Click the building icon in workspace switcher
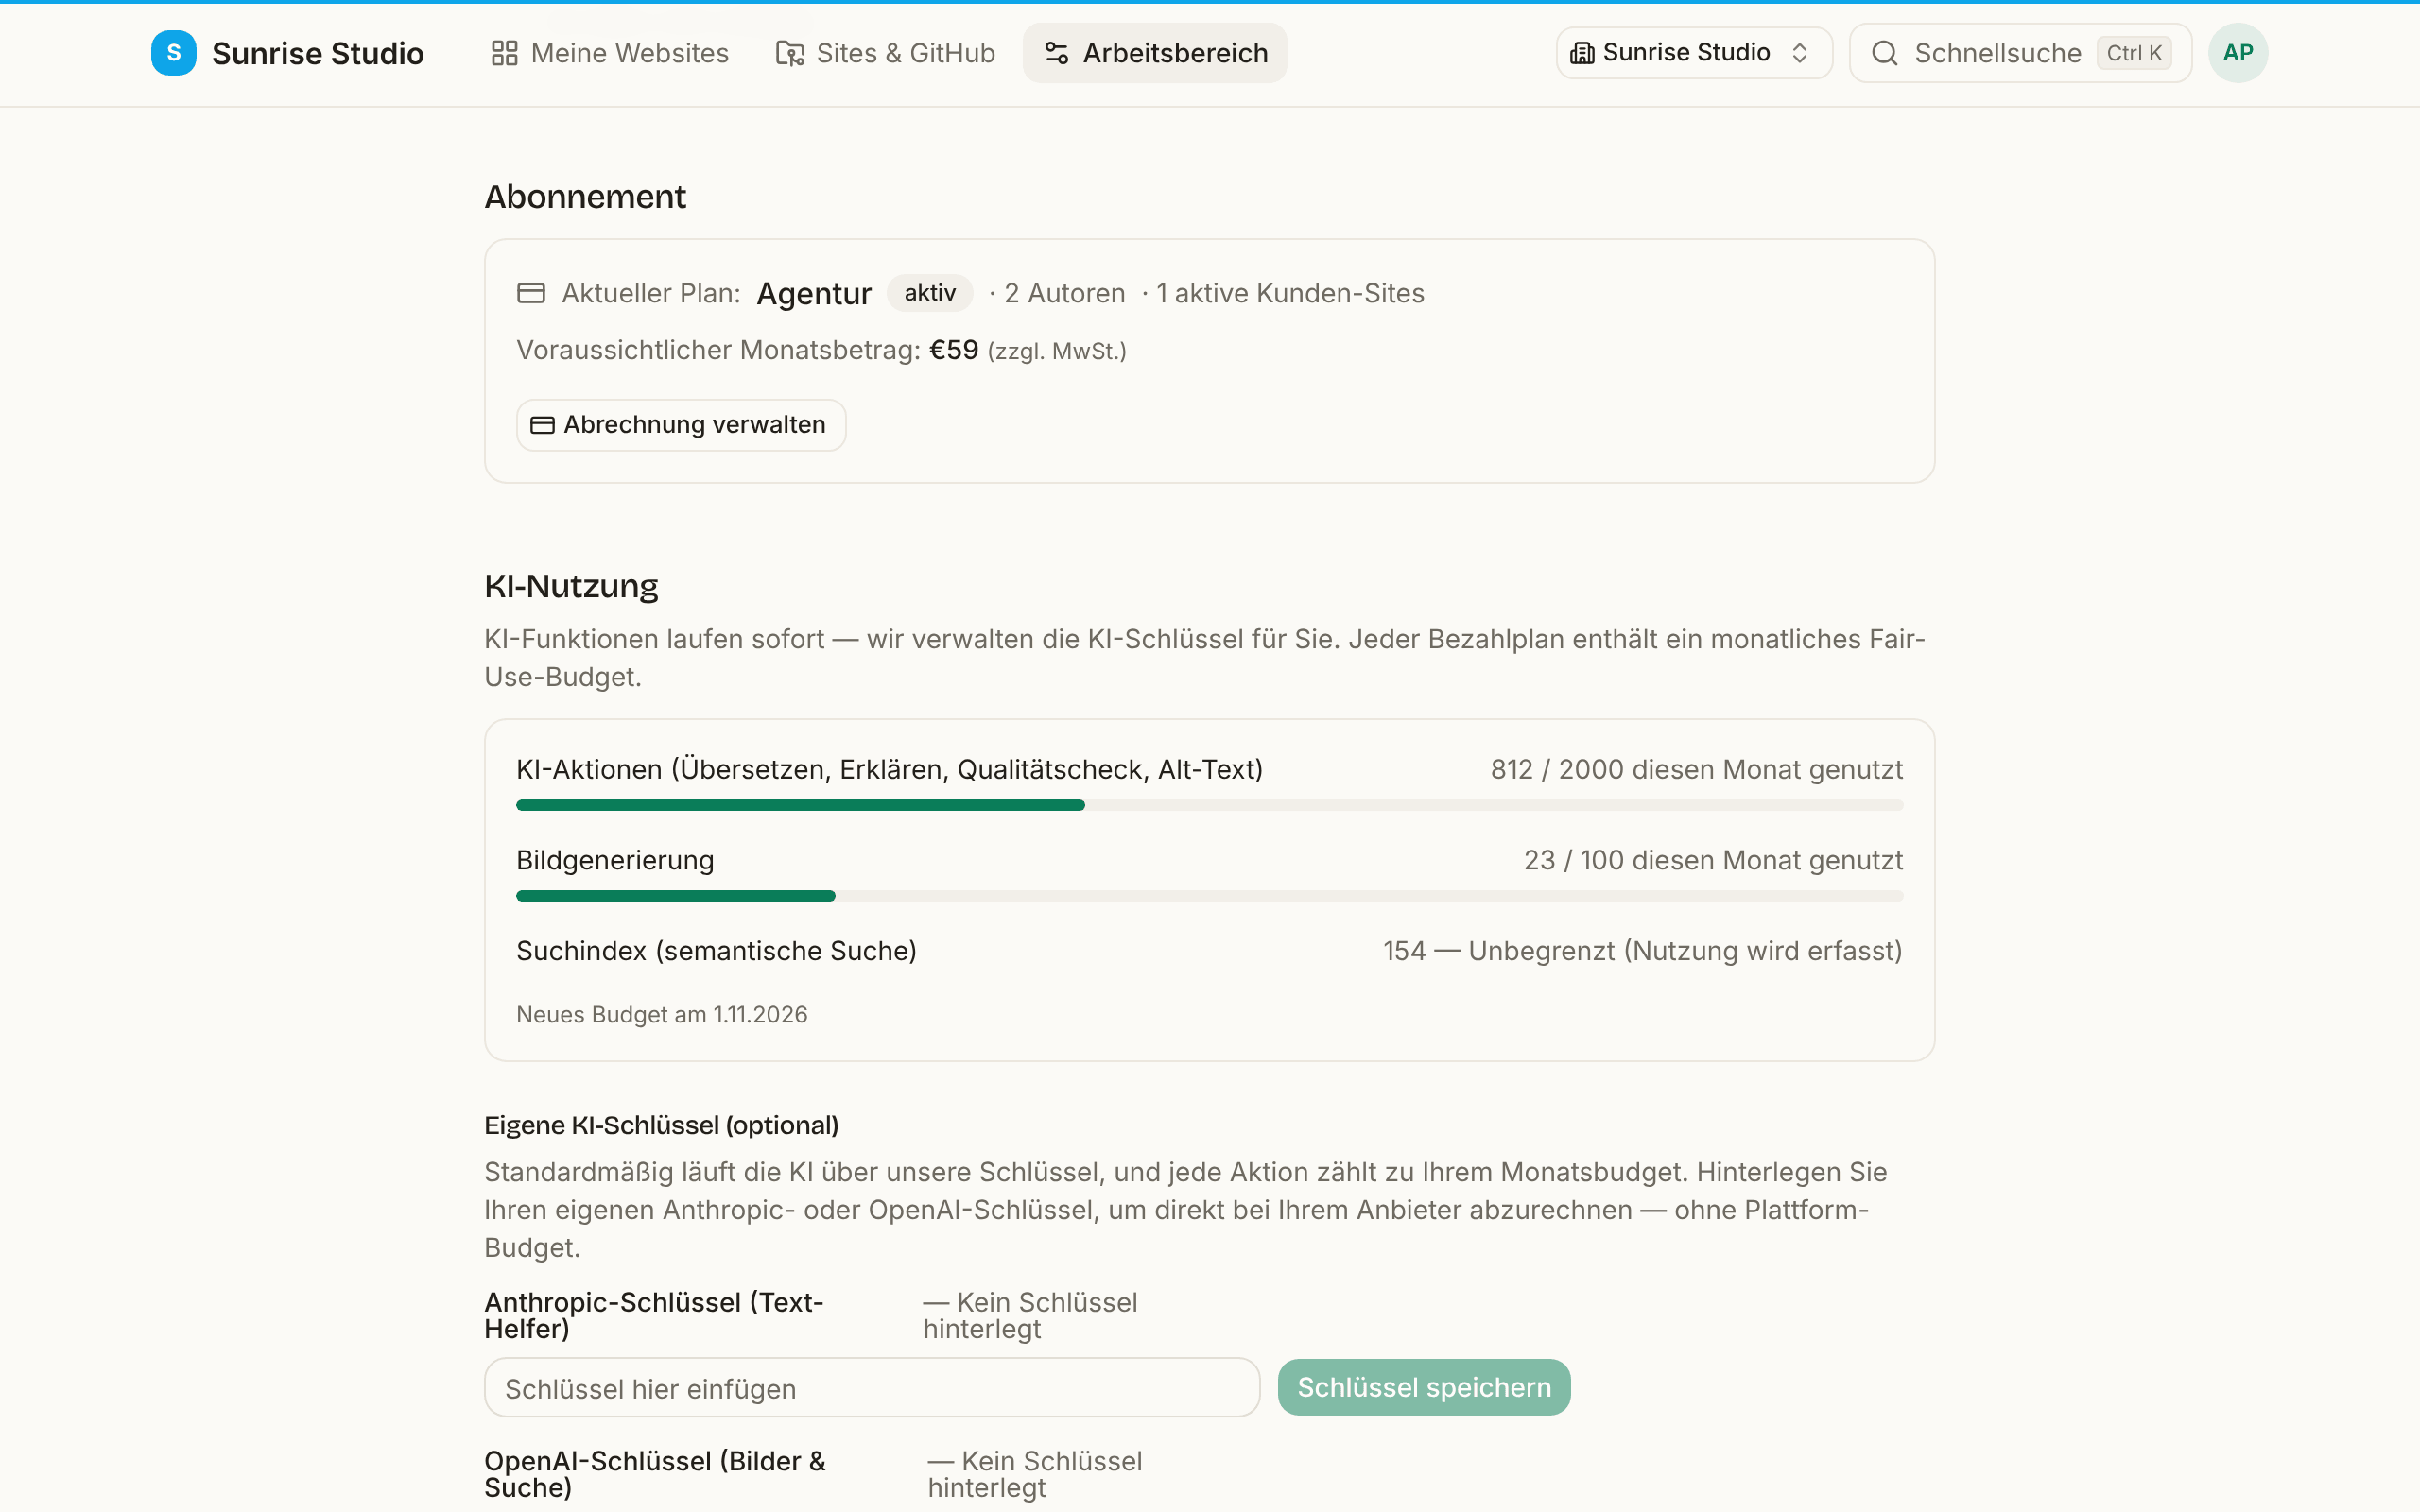 click(1582, 53)
